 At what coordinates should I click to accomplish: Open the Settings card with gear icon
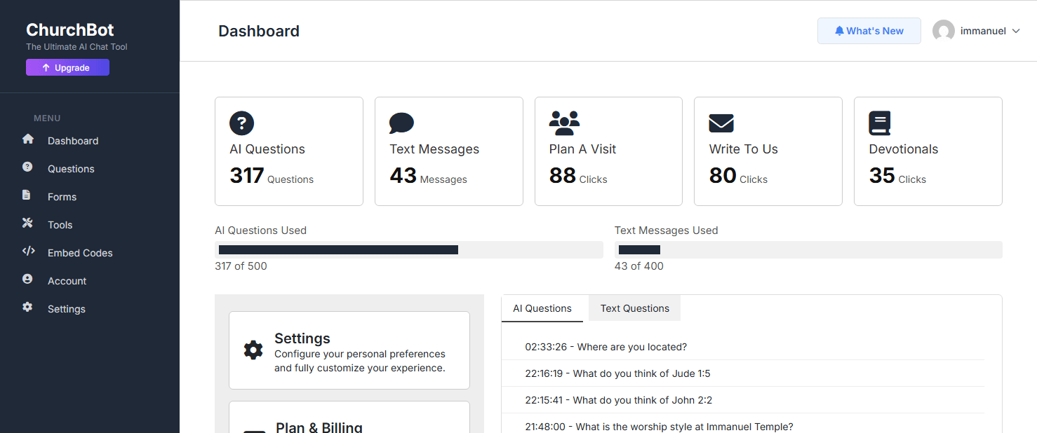coord(349,350)
